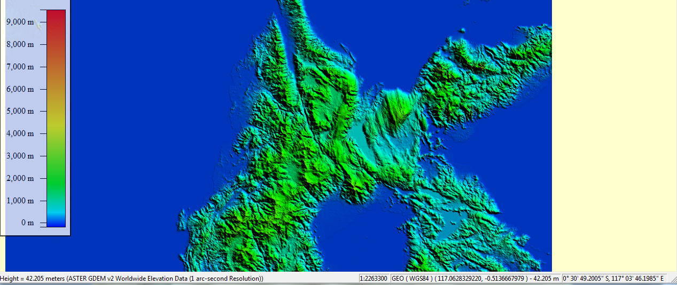This screenshot has width=677, height=285.
Task: Click the 'Height = 42.205 meters' status bar message
Action: coord(131,279)
